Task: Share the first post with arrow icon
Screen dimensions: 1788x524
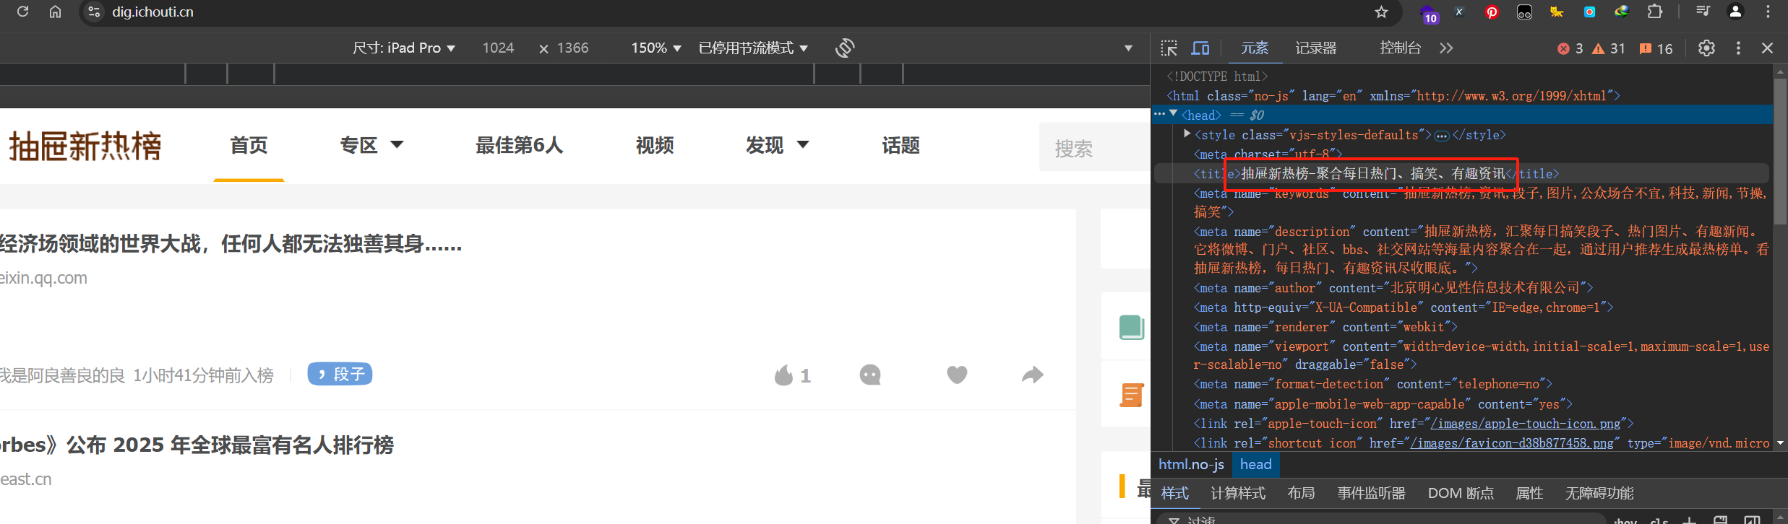Action: pyautogui.click(x=1033, y=375)
